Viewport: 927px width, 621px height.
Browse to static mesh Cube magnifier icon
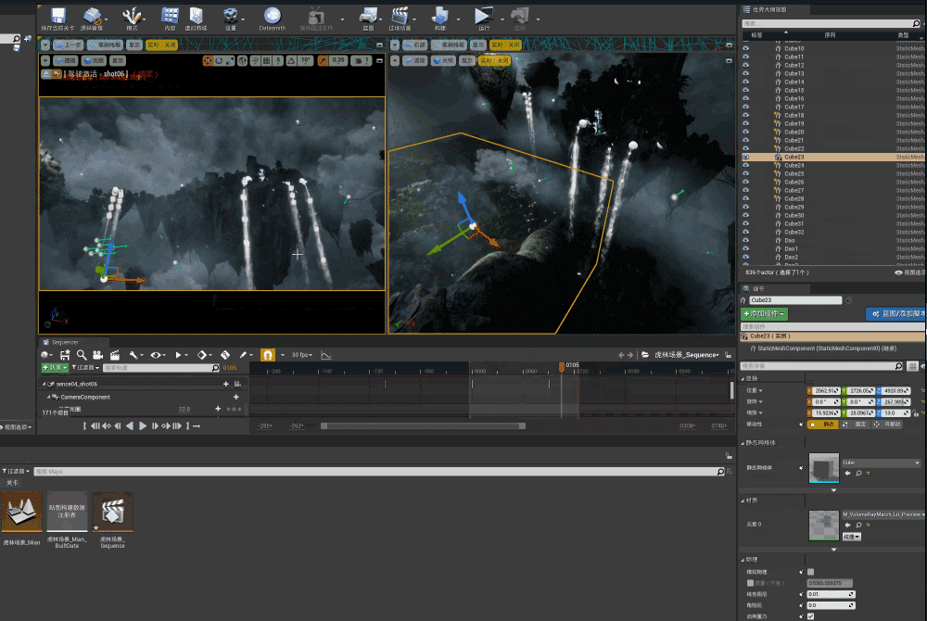point(858,474)
